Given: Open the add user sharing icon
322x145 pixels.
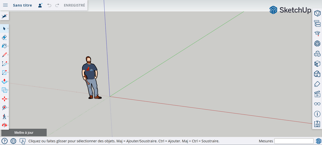Looking at the screenshot, I should tap(40, 5).
